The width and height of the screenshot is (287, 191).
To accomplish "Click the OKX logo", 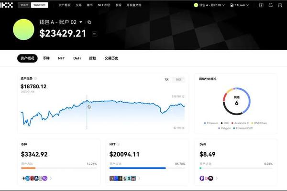I will point(6,5).
